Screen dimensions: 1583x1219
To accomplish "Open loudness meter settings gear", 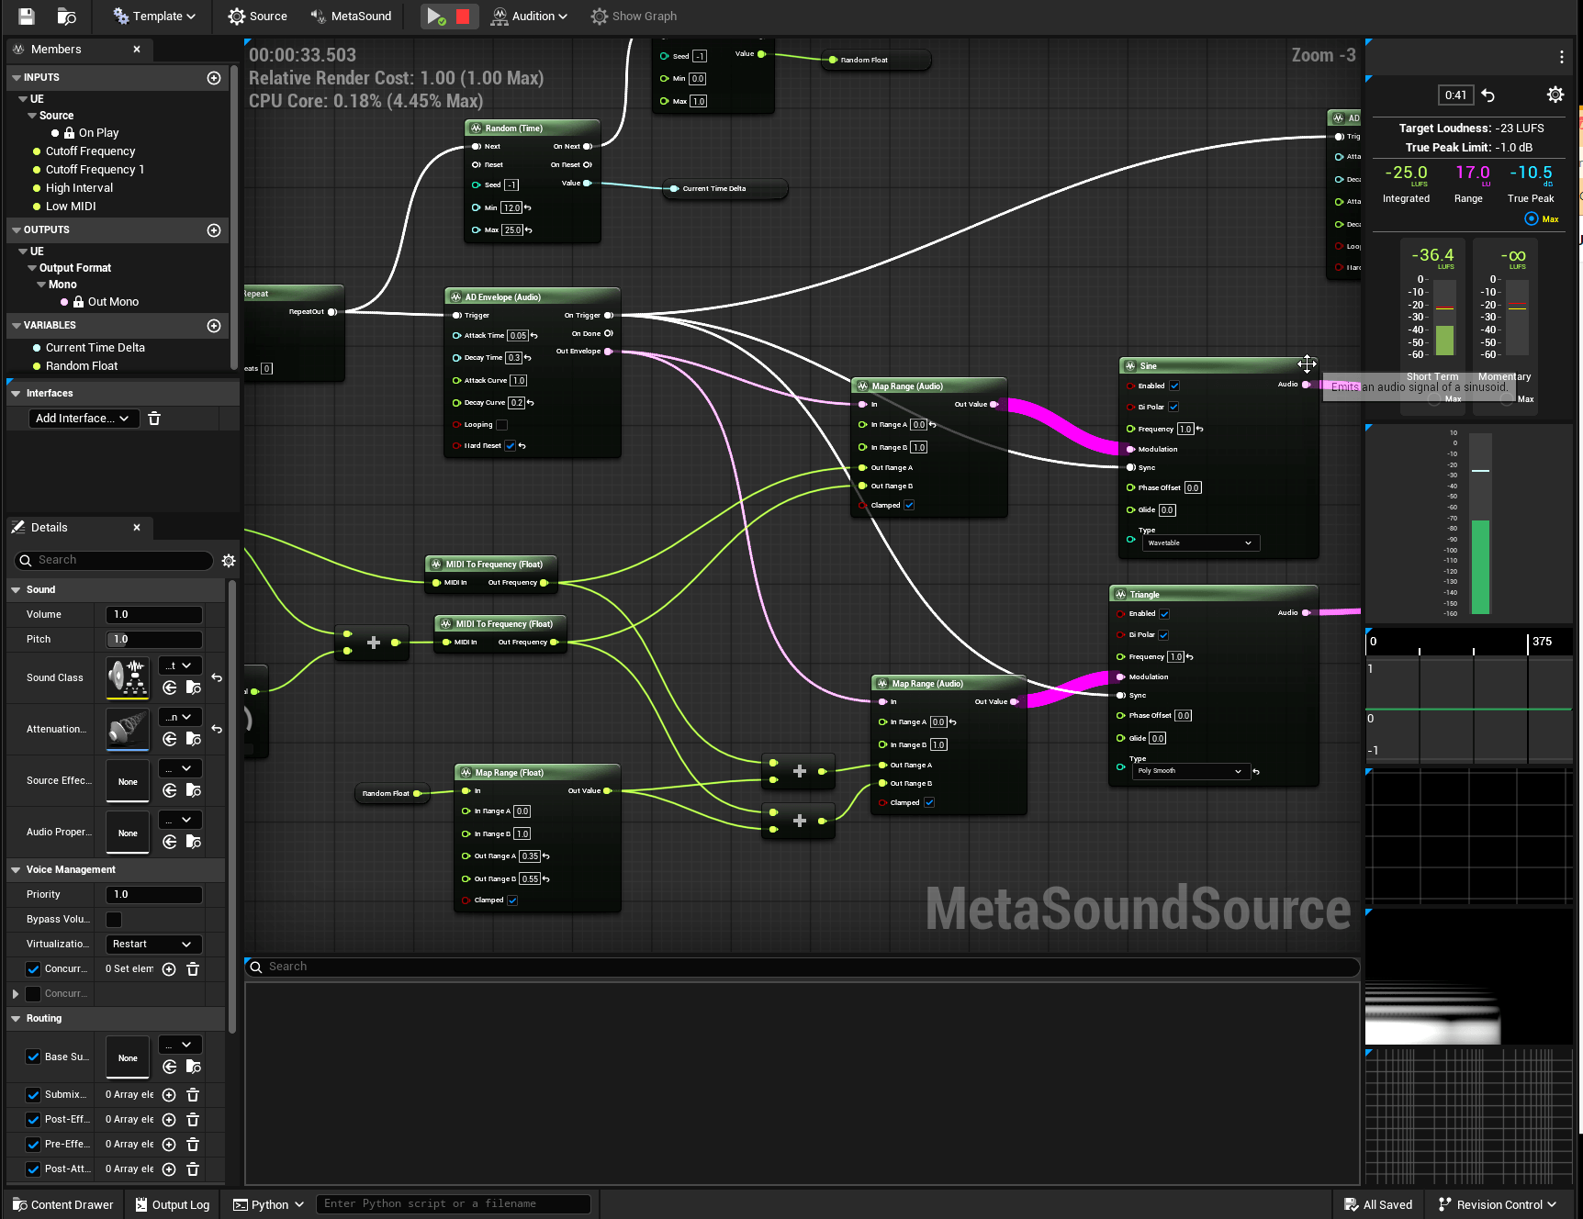I will [x=1555, y=95].
